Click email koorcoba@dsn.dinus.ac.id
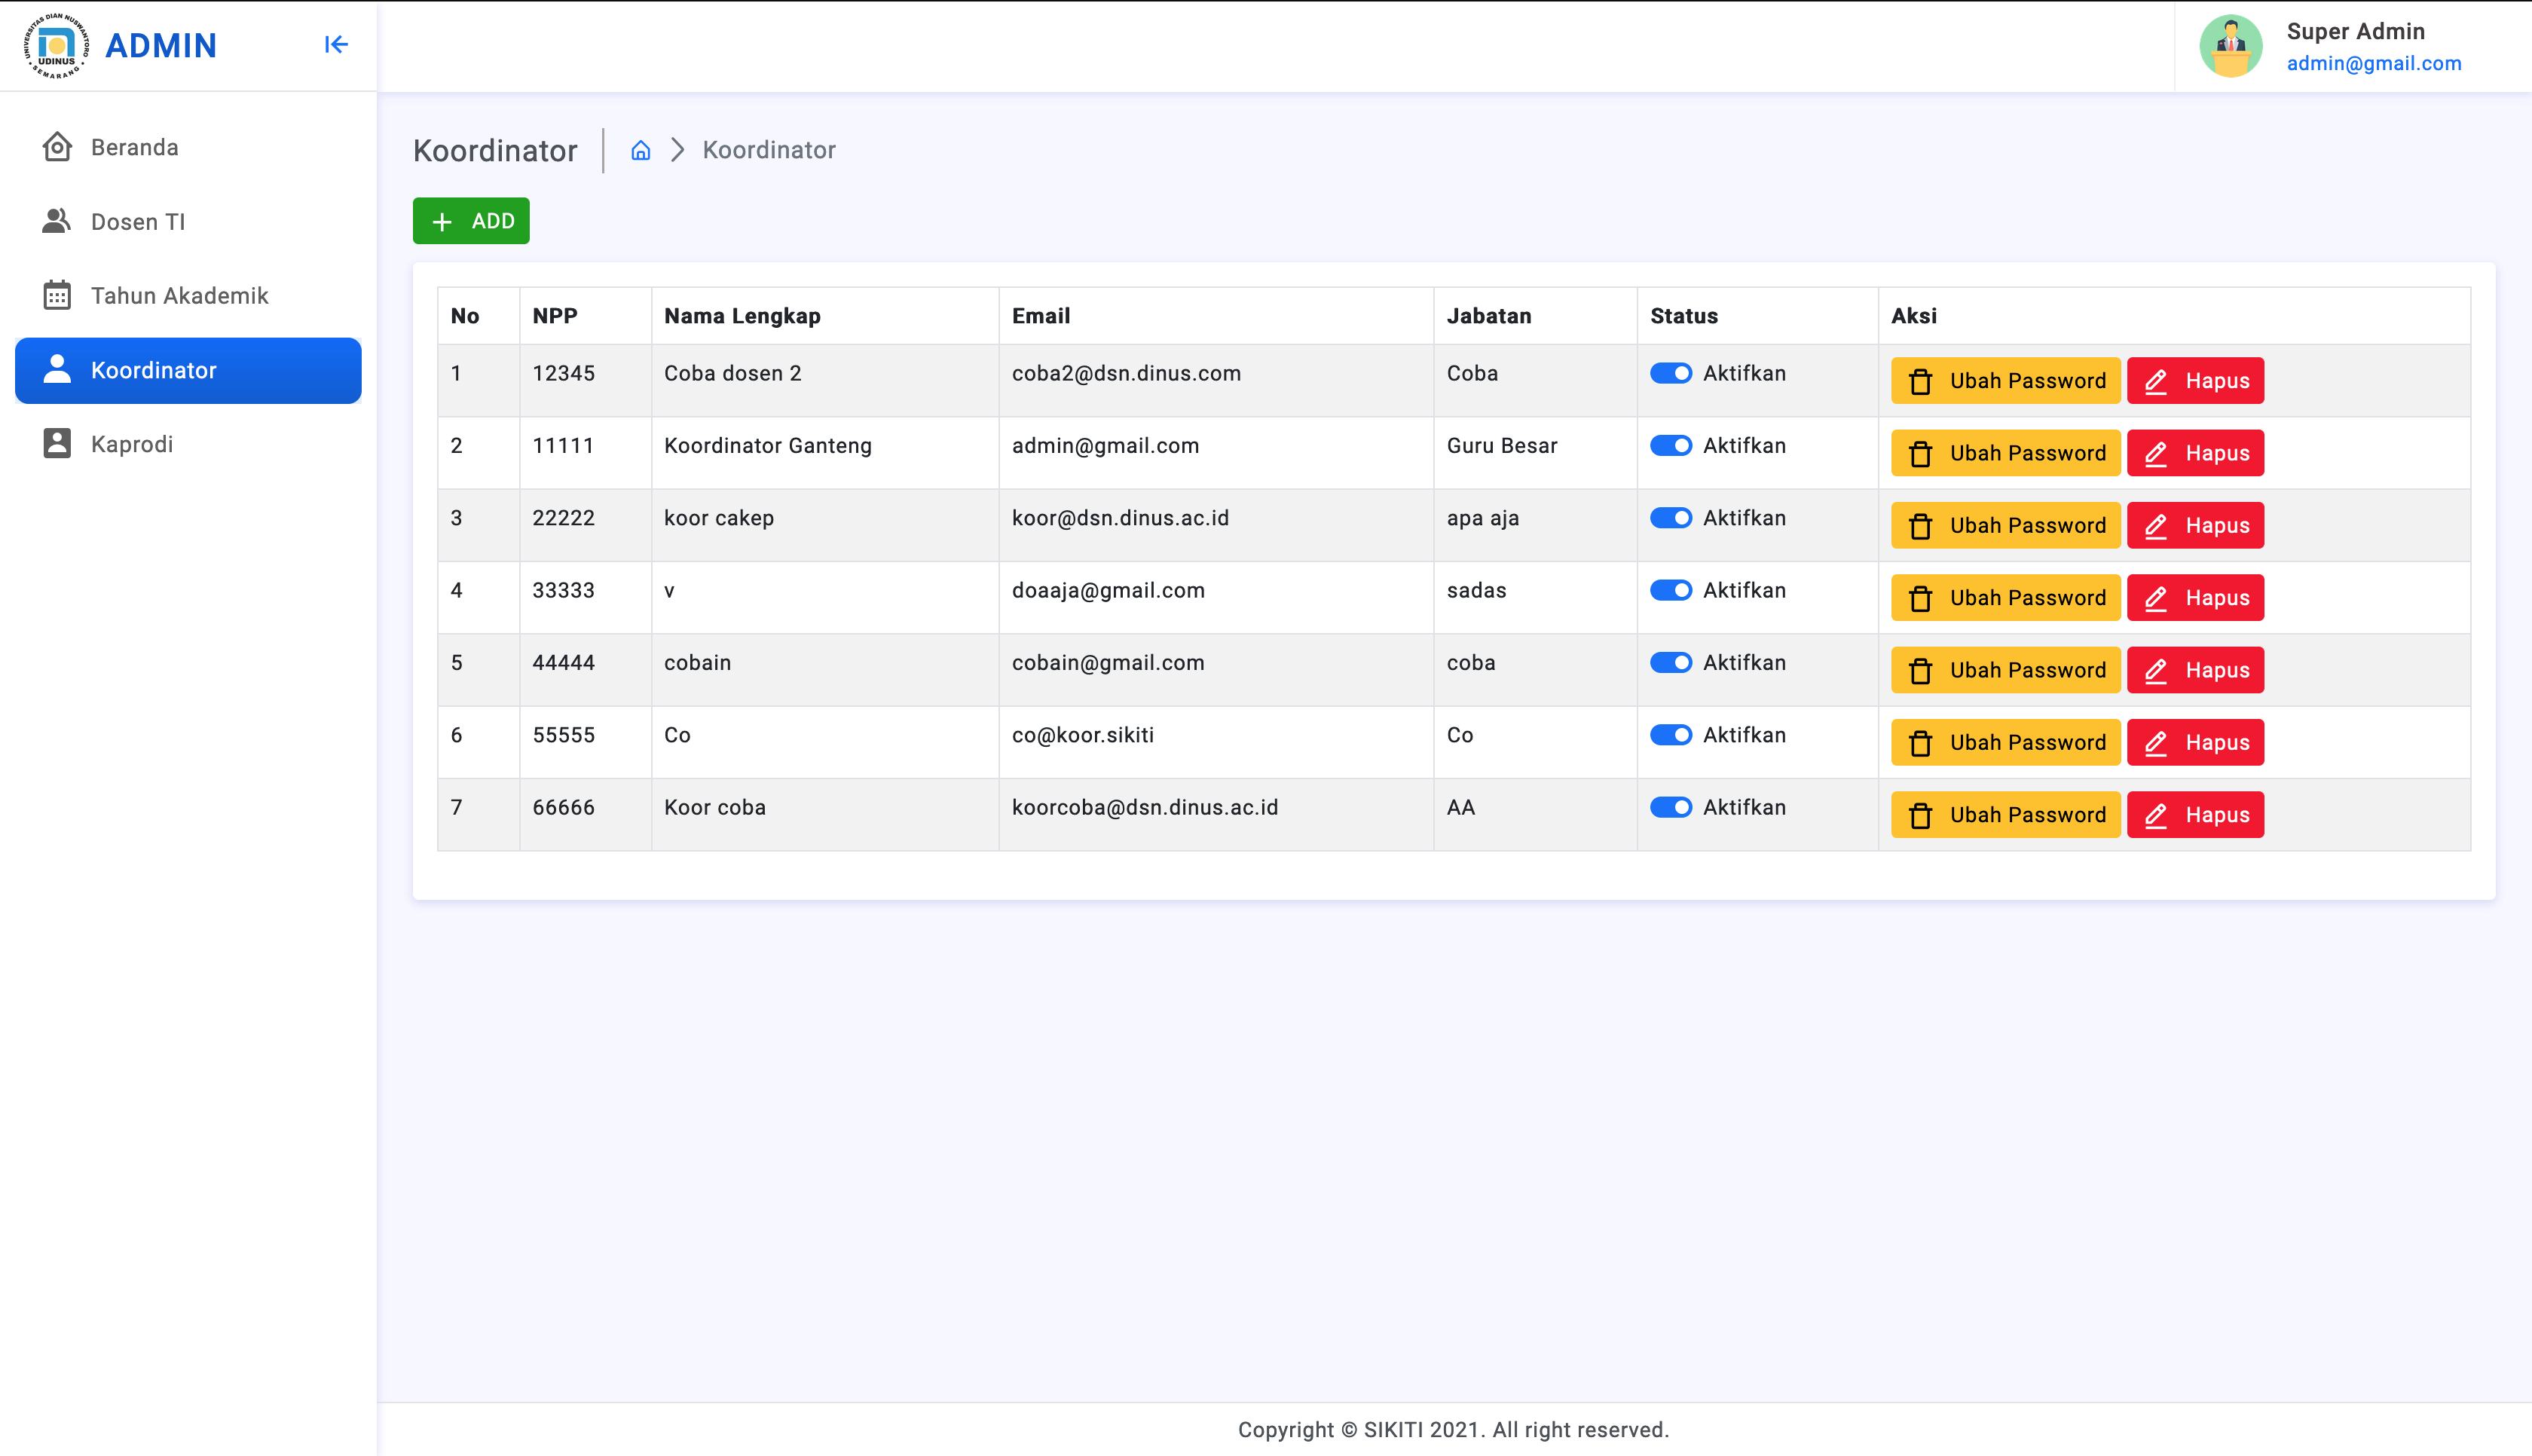The height and width of the screenshot is (1456, 2532). [1145, 807]
